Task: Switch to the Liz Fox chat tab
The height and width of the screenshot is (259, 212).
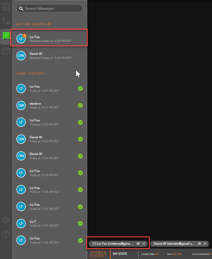Action: click(x=113, y=243)
